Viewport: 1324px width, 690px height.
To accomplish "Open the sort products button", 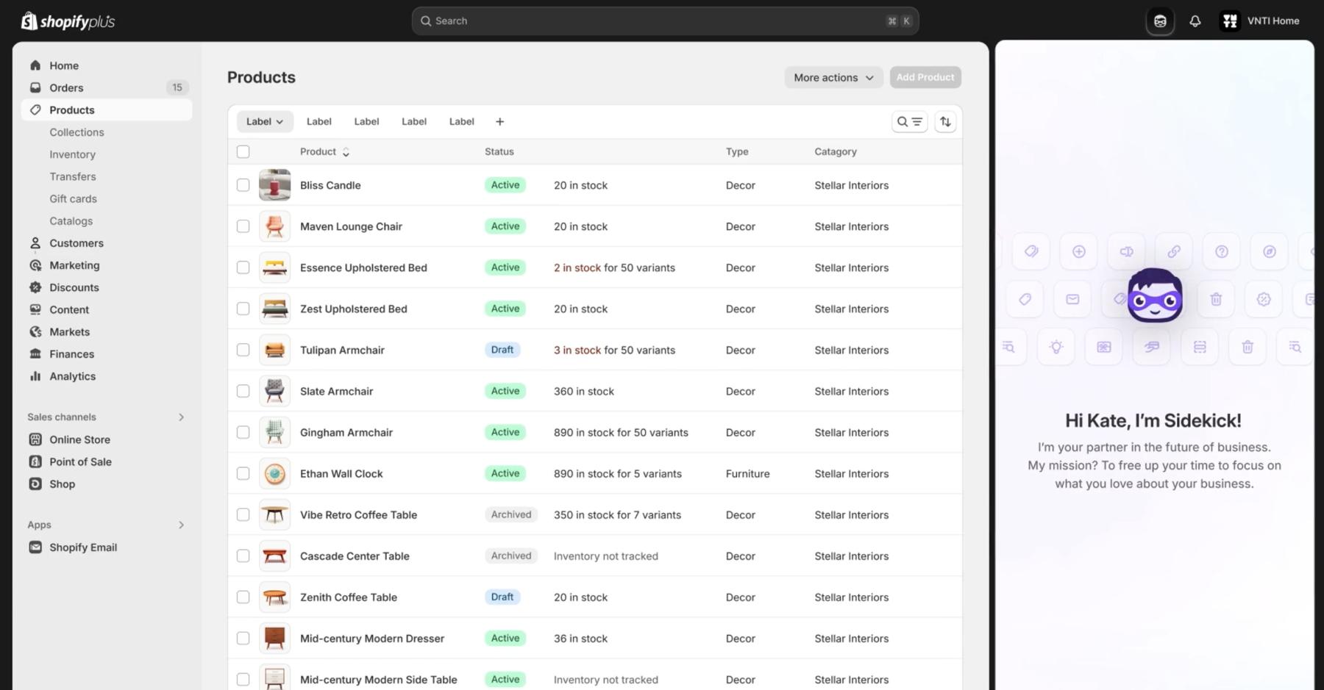I will [945, 122].
